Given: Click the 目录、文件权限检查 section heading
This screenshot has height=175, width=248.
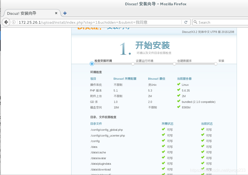Looking at the screenshot, I should coord(103,117).
